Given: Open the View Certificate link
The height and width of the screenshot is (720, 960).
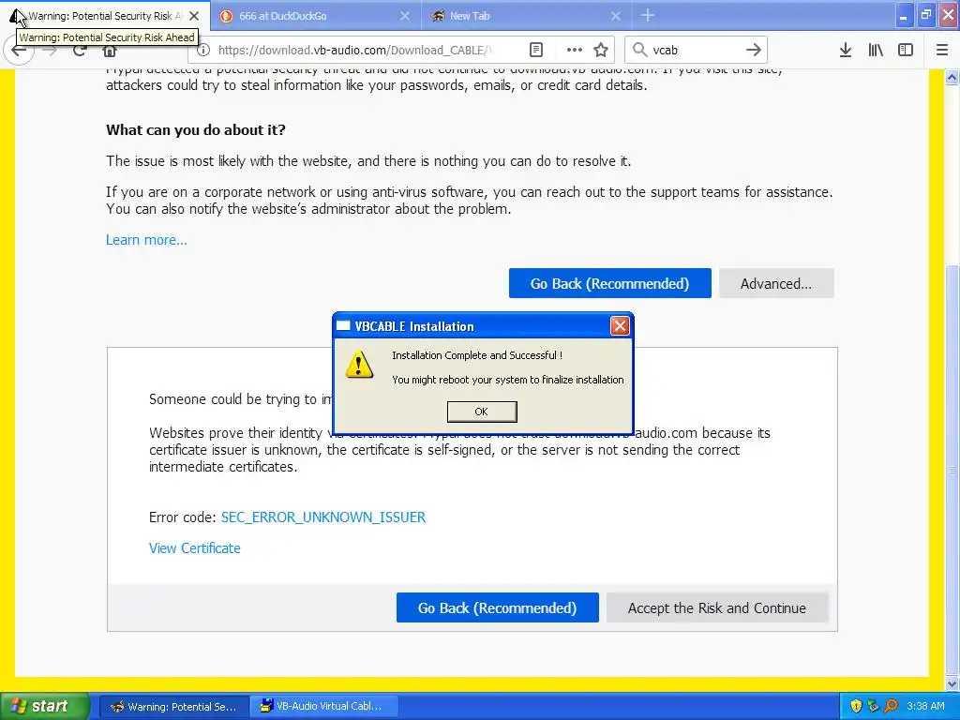Looking at the screenshot, I should point(195,547).
